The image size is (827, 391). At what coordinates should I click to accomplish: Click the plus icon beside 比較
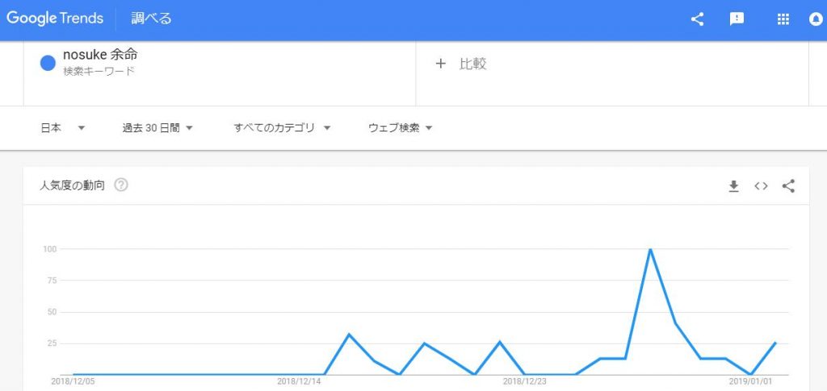coord(440,64)
